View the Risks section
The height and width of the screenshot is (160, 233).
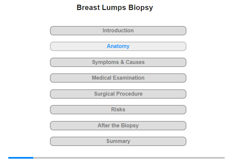click(x=118, y=110)
